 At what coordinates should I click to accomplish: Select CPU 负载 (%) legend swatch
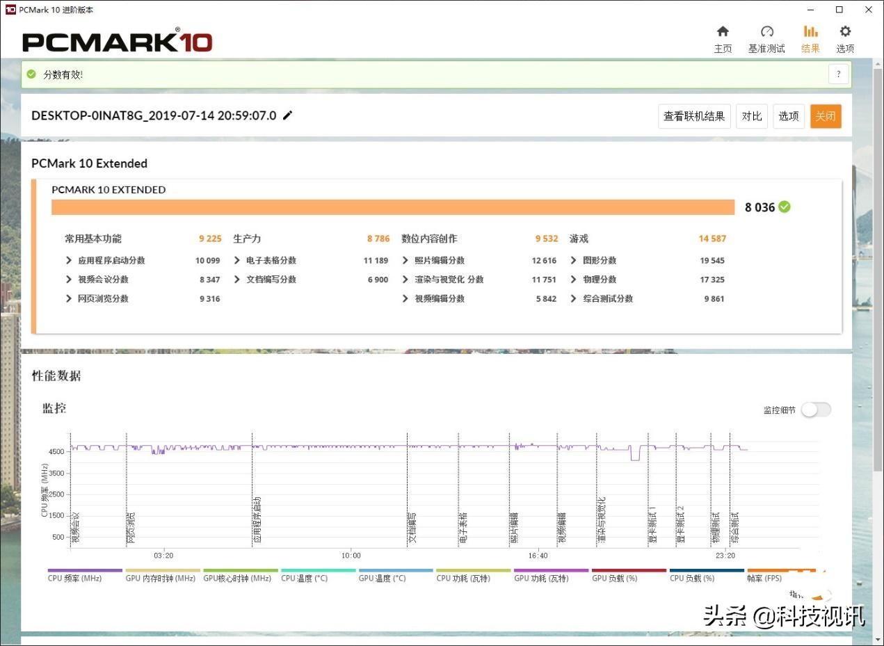pyautogui.click(x=707, y=570)
